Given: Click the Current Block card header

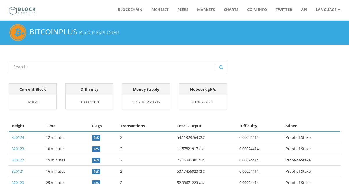Looking at the screenshot, I should (33, 89).
